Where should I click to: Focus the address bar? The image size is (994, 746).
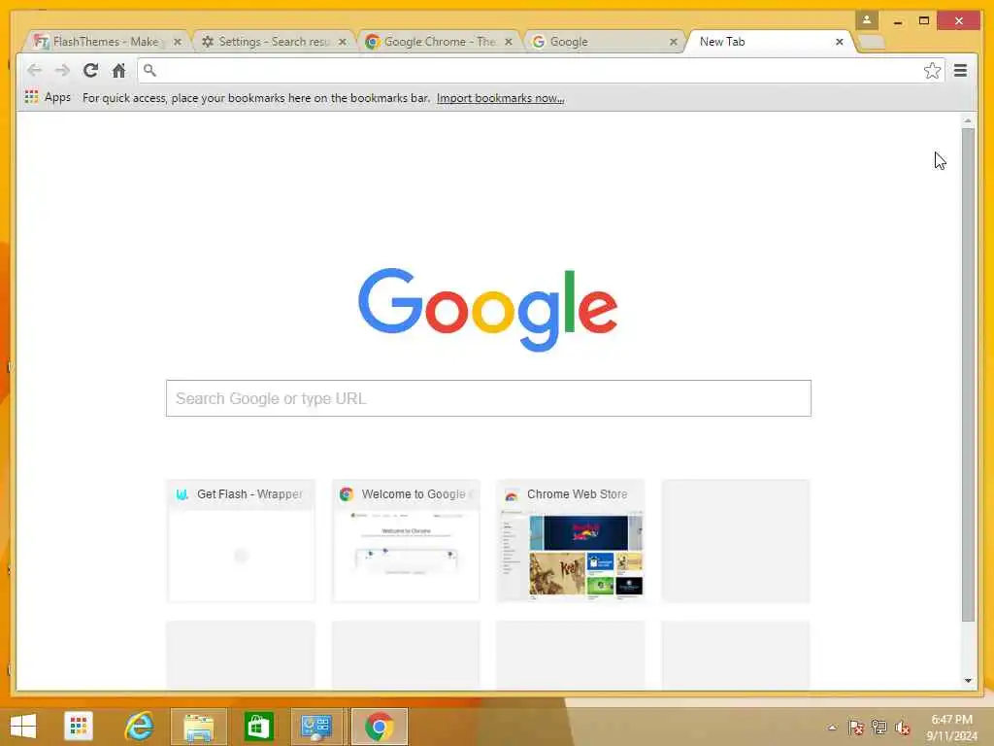pyautogui.click(x=541, y=70)
